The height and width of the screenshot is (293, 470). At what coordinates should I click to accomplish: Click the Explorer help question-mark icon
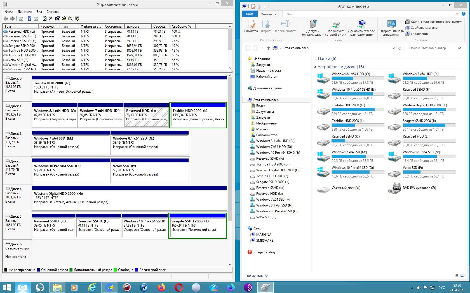click(x=464, y=13)
